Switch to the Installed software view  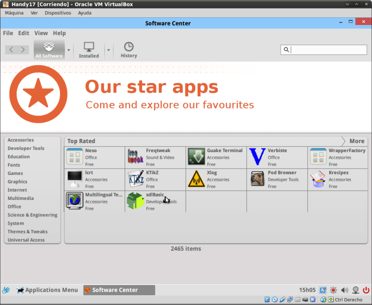89,50
